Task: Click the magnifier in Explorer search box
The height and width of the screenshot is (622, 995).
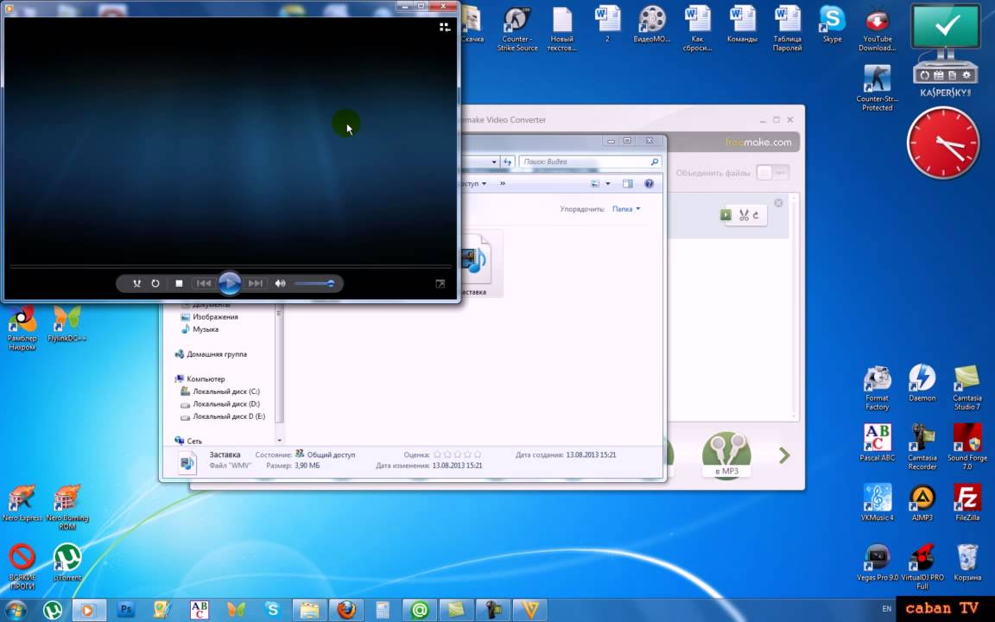Action: [655, 162]
